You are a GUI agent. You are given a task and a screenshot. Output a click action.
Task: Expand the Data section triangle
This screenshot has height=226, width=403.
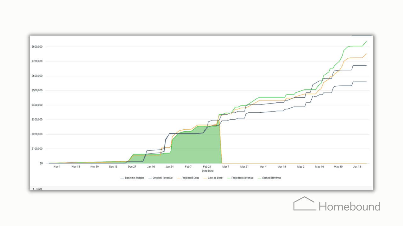click(x=34, y=189)
